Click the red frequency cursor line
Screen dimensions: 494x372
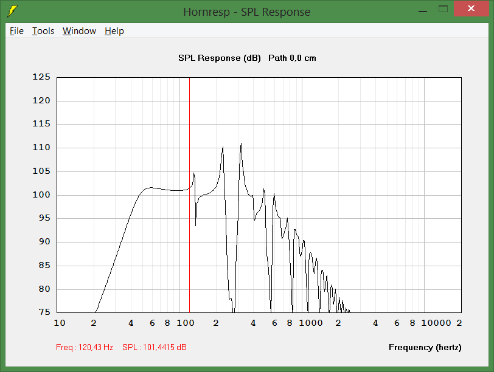coord(189,195)
